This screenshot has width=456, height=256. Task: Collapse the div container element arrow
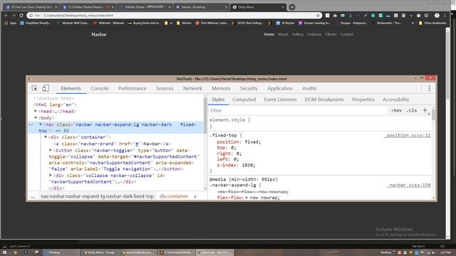tap(46, 137)
